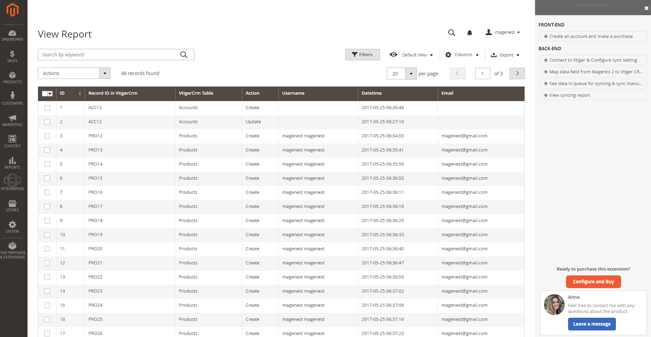Click the notifications bell icon
The width and height of the screenshot is (651, 337).
(x=469, y=33)
